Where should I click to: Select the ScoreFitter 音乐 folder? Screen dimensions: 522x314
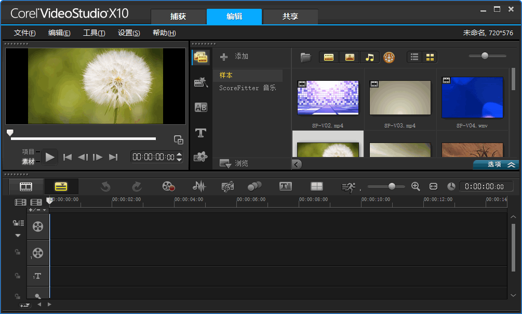(248, 88)
